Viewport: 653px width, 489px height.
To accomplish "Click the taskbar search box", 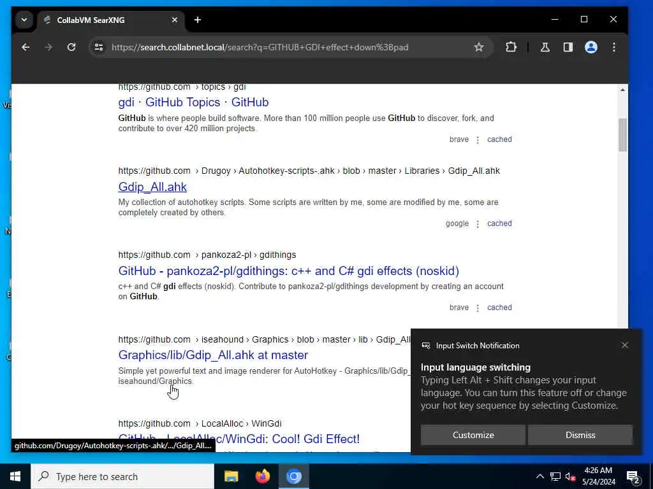I will pos(122,476).
